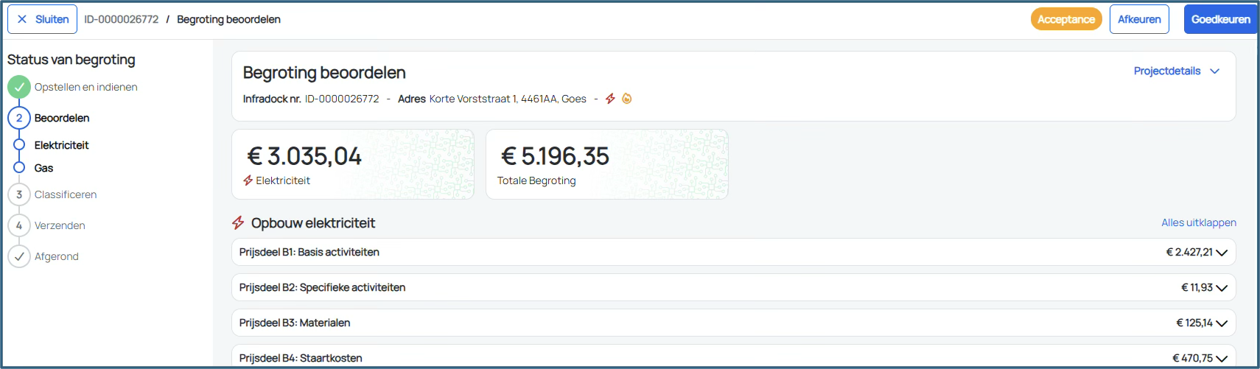Select the step 2 Beoordelen circle
Image resolution: width=1260 pixels, height=369 pixels.
pyautogui.click(x=19, y=118)
